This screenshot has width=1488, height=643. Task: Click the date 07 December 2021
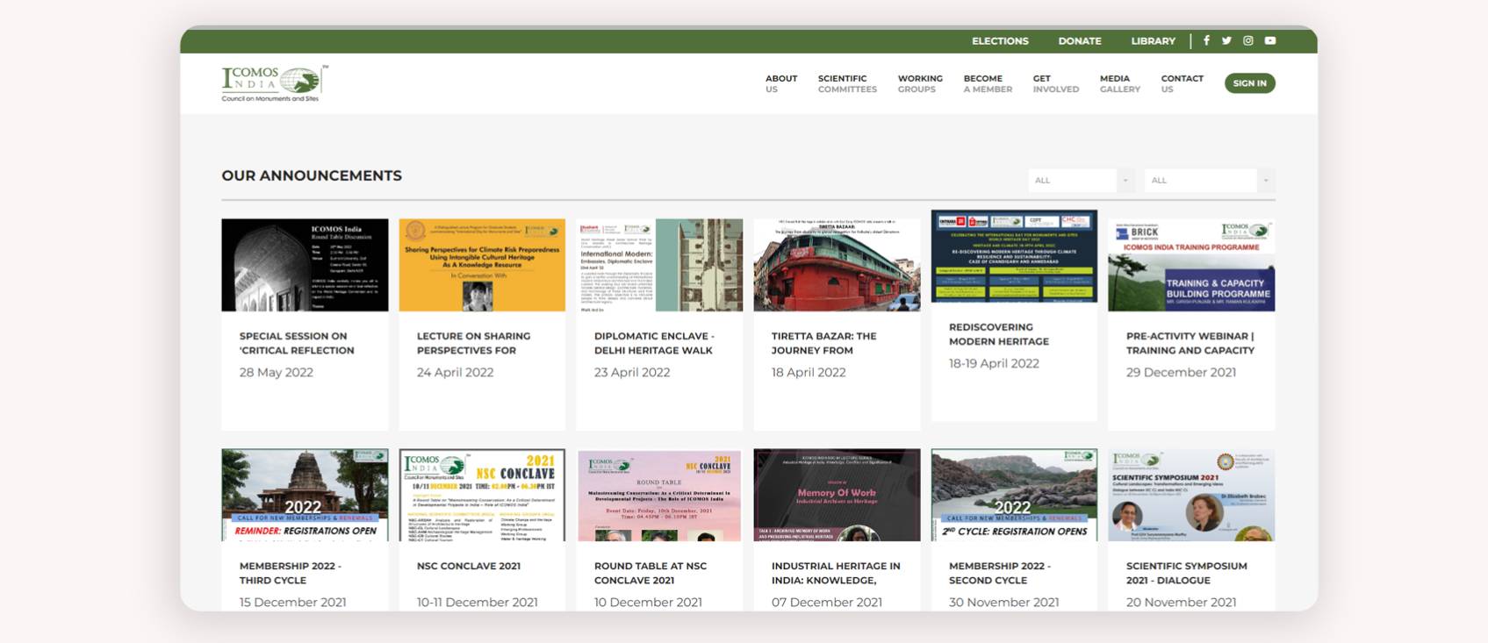(827, 602)
